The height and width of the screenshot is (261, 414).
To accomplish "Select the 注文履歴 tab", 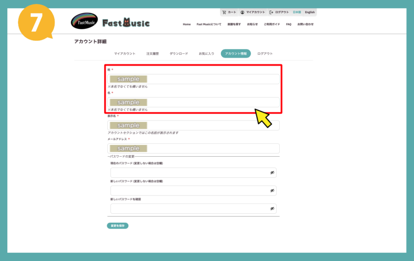I will point(152,53).
